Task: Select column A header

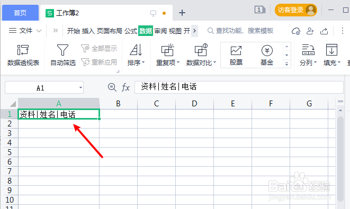Action: [59, 104]
